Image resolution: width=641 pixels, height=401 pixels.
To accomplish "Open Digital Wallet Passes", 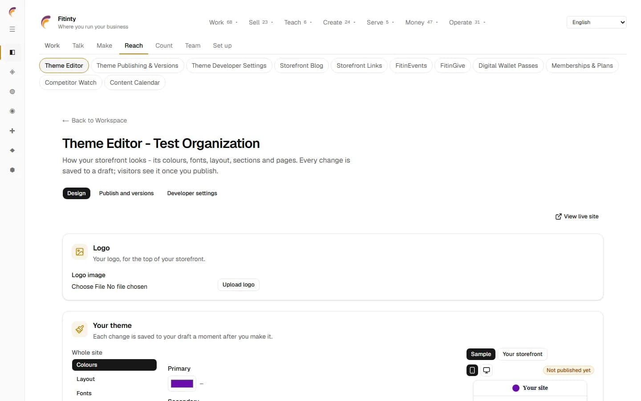I will click(x=508, y=65).
